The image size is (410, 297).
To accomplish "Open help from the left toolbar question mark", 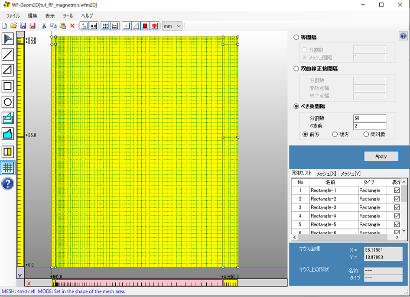I will 8,184.
